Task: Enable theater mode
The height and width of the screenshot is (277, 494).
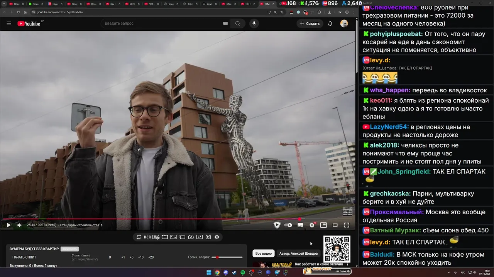Action: pyautogui.click(x=335, y=225)
